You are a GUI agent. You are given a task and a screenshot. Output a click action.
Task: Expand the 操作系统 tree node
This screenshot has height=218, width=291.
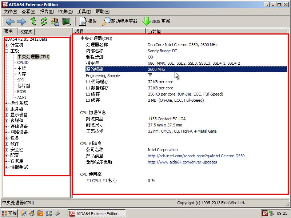(7, 103)
